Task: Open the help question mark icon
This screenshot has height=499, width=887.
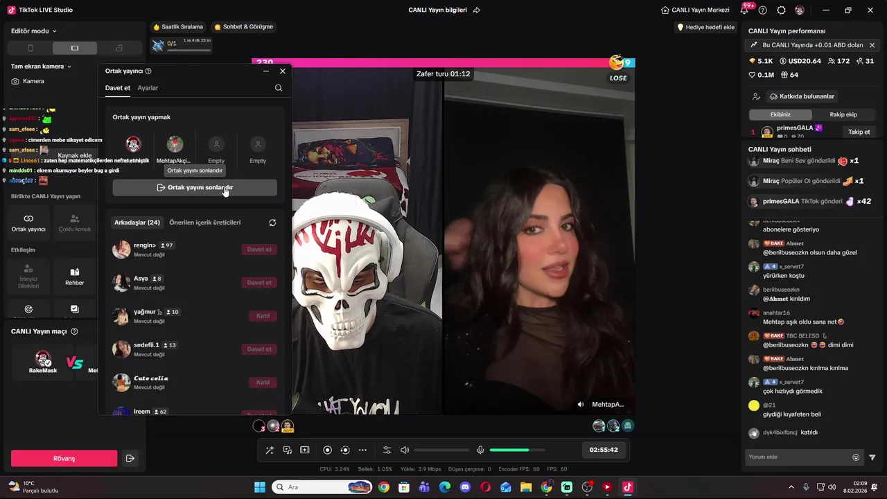Action: [763, 10]
